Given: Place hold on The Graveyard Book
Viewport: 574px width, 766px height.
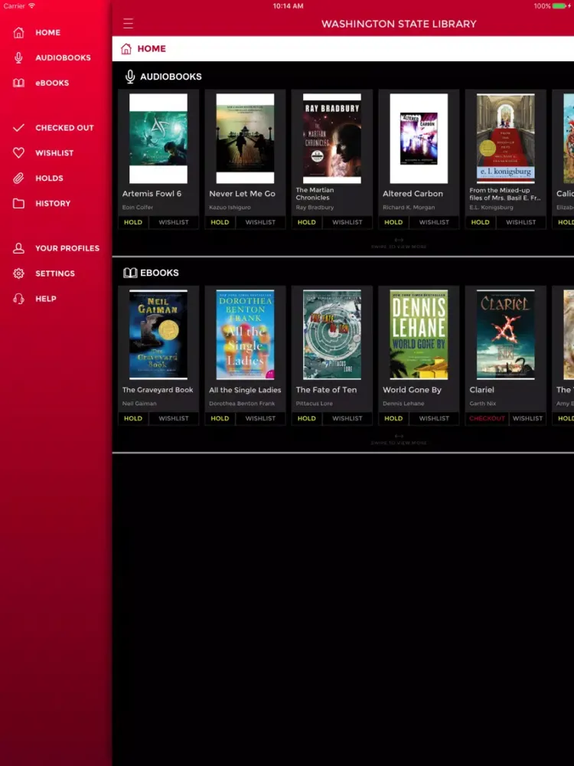Looking at the screenshot, I should 132,418.
